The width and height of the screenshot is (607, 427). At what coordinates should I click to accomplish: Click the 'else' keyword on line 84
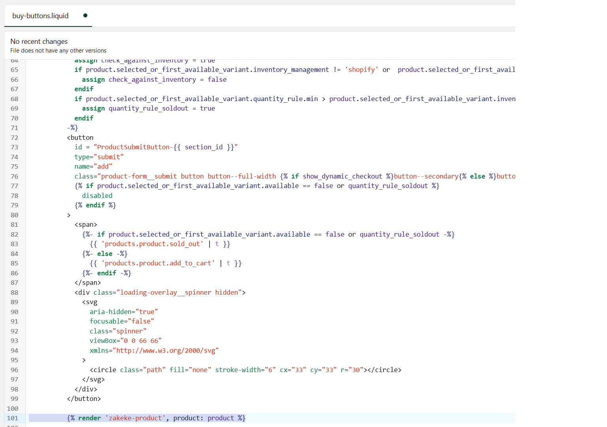point(105,254)
